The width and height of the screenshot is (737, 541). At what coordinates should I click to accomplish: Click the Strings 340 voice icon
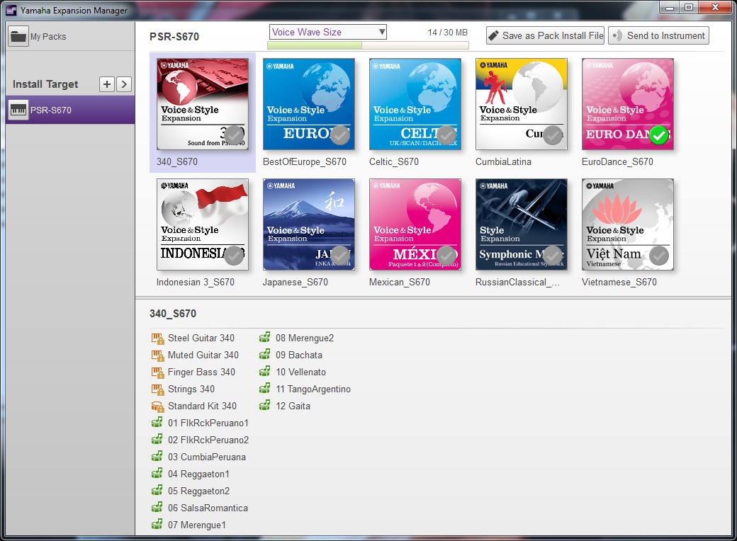157,389
